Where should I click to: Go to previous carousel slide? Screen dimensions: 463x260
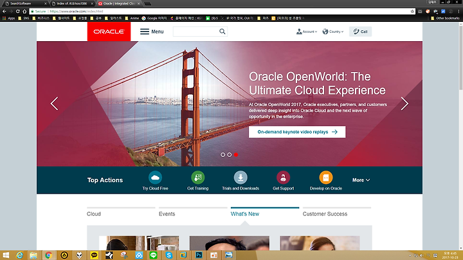pos(54,104)
